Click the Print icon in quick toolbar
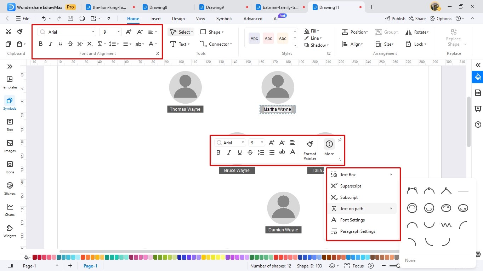This screenshot has height=271, width=483. click(82, 18)
